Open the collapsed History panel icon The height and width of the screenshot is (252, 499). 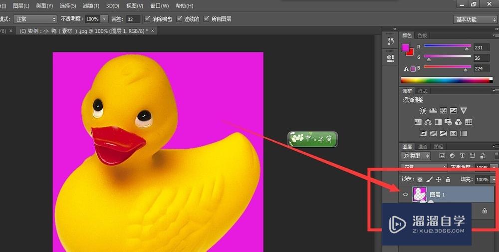(391, 41)
